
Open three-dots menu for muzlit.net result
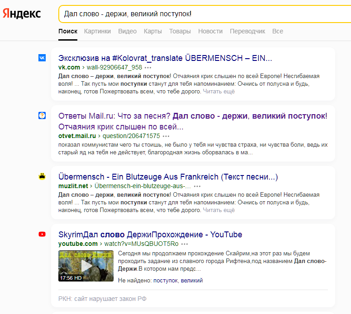[197, 186]
